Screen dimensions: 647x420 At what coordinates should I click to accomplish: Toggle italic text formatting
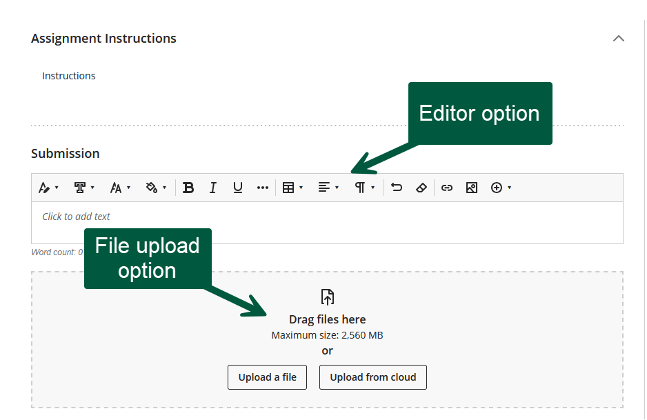click(213, 188)
